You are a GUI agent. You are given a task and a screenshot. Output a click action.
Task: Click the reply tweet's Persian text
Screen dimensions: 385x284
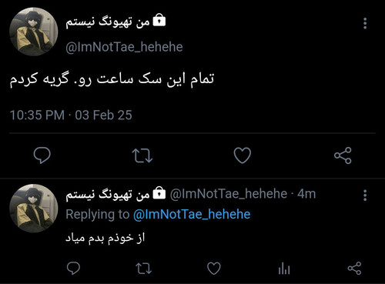click(105, 239)
